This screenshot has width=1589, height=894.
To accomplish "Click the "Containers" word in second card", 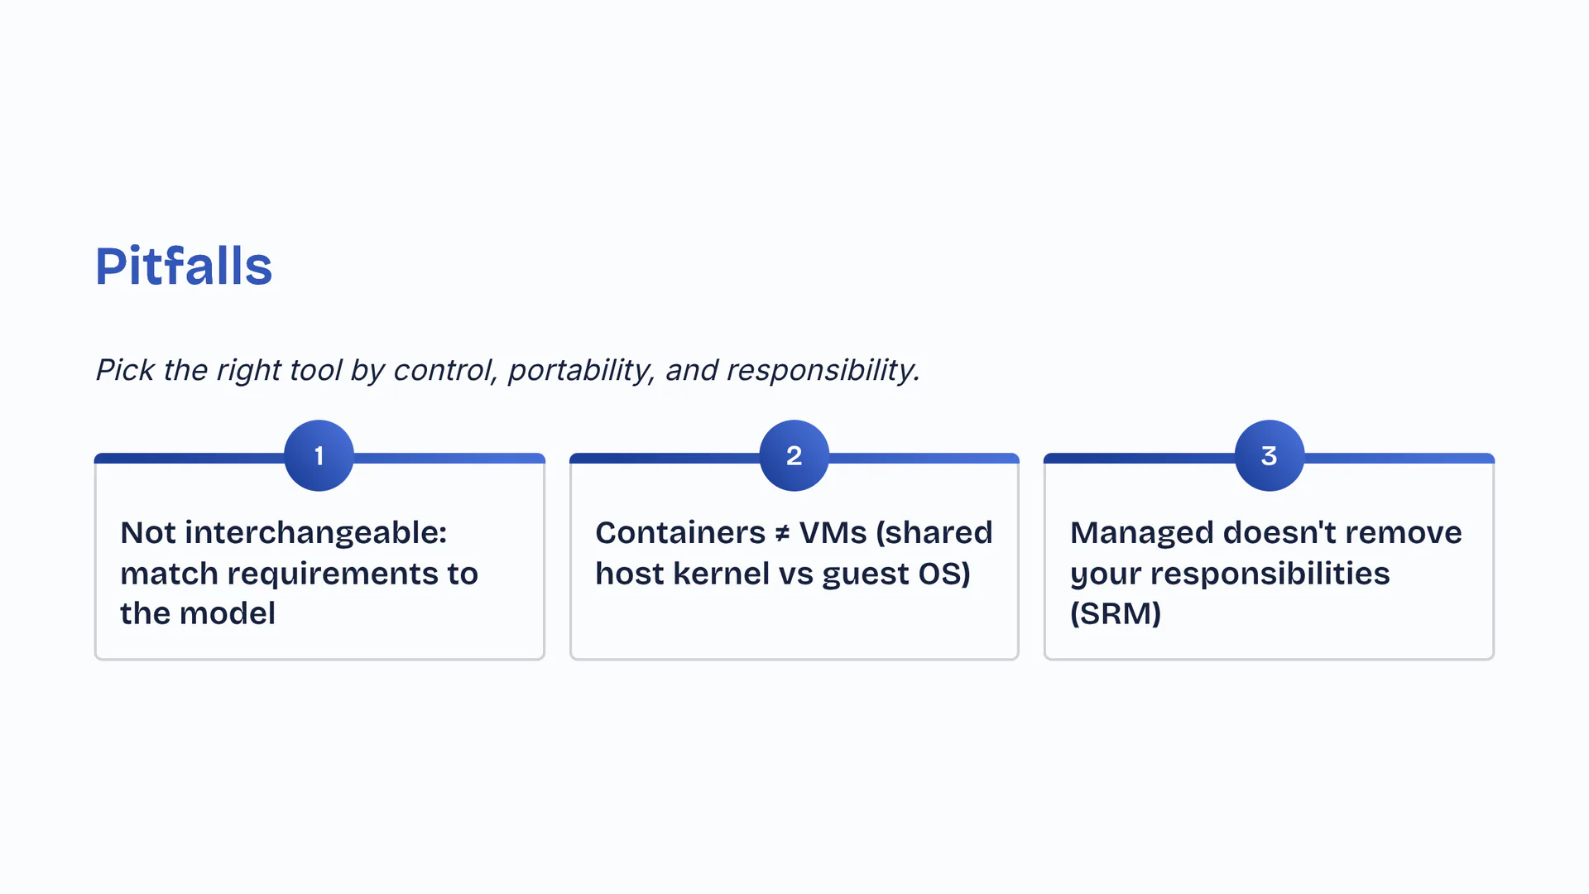I will click(x=680, y=532).
